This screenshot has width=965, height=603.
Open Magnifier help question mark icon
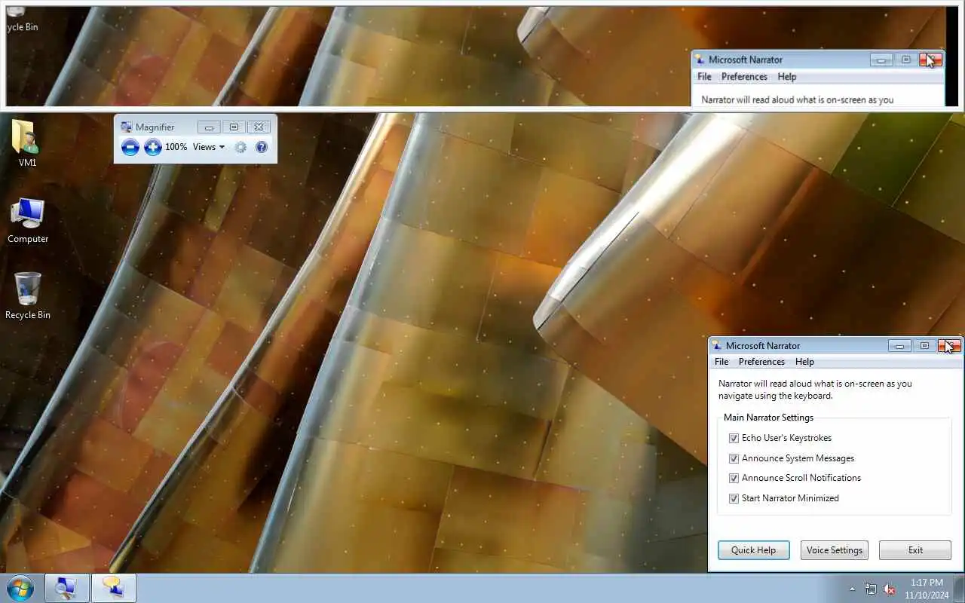point(262,147)
